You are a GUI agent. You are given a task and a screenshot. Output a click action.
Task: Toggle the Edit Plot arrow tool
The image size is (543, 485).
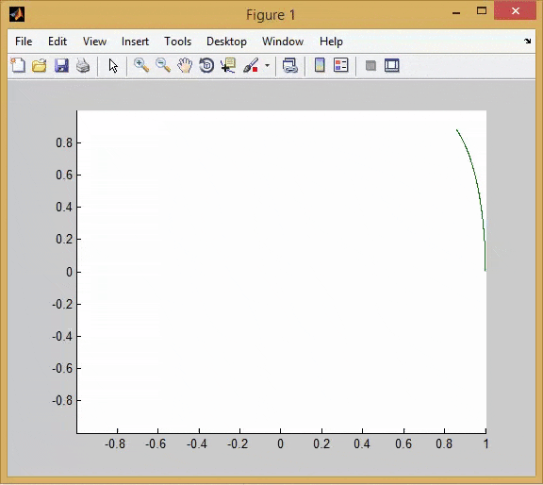113,65
